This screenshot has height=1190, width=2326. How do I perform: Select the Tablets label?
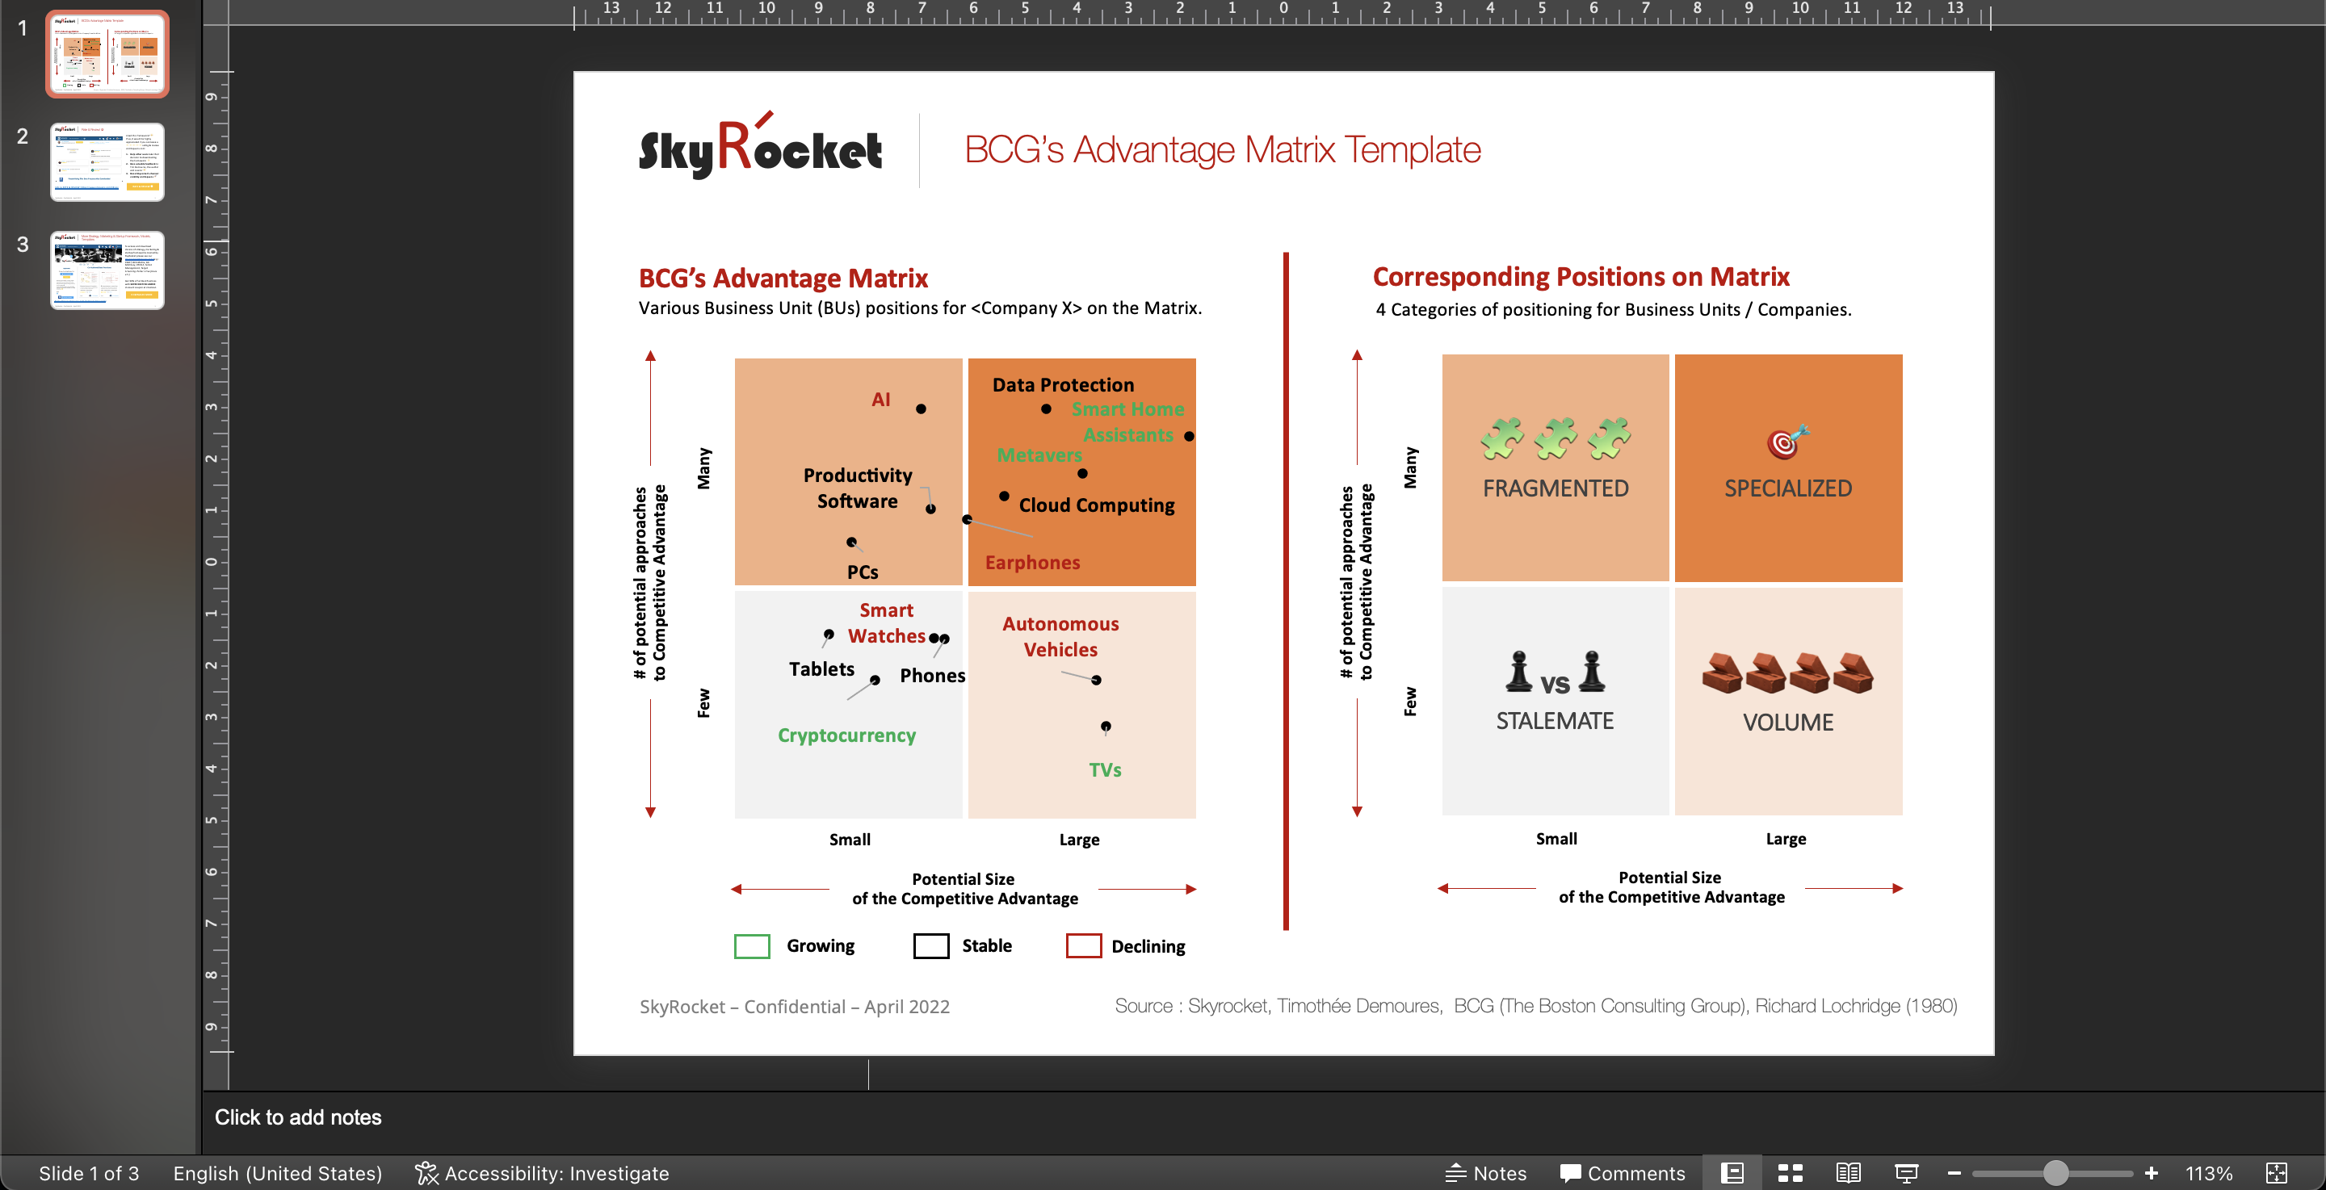pyautogui.click(x=821, y=669)
